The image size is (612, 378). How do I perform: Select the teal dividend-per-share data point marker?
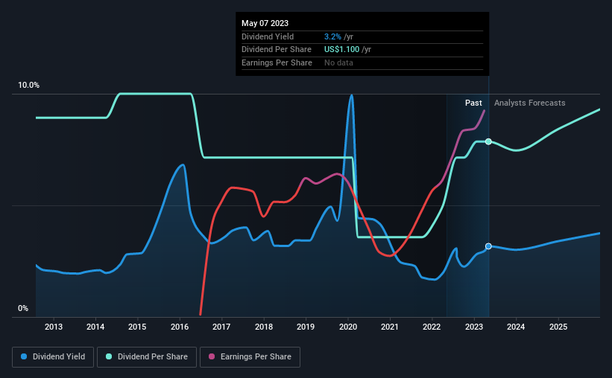pyautogui.click(x=488, y=141)
